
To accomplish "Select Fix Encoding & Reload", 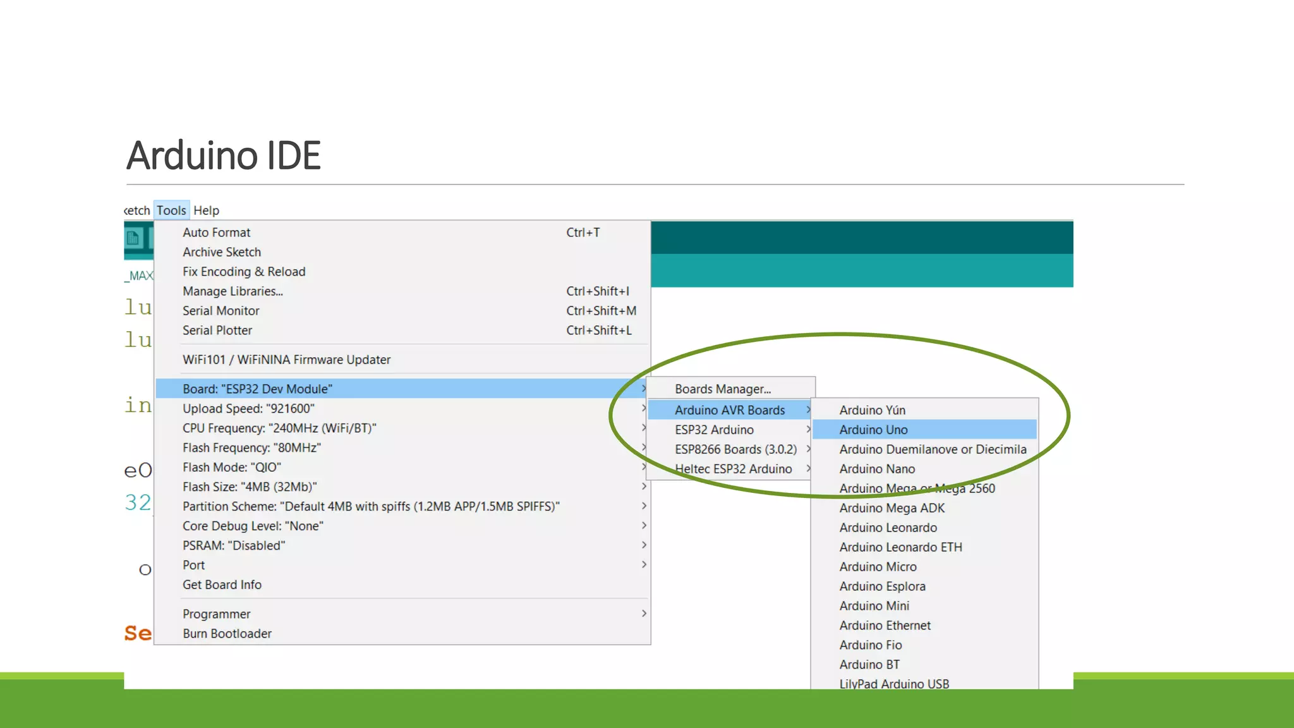I will coord(402,272).
